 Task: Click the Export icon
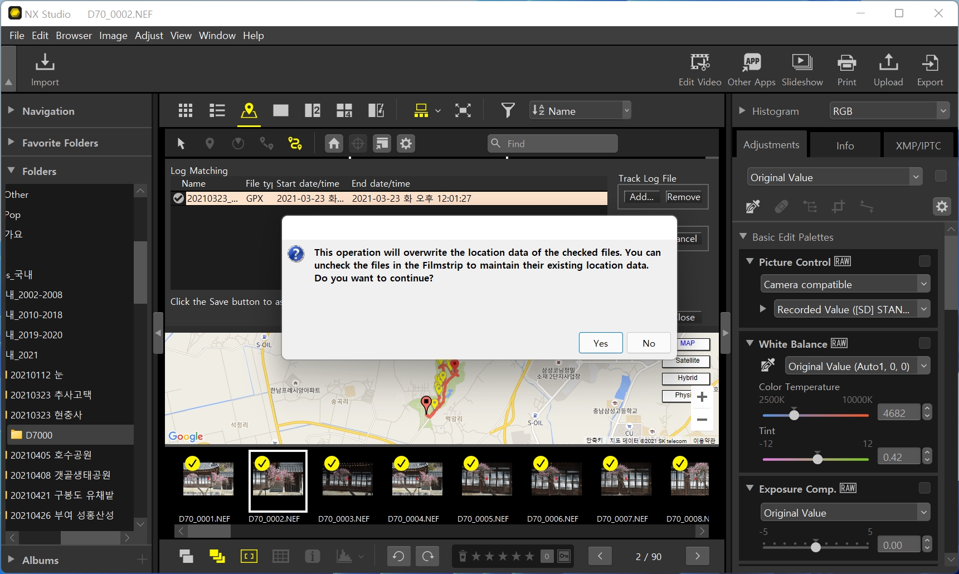(x=930, y=62)
